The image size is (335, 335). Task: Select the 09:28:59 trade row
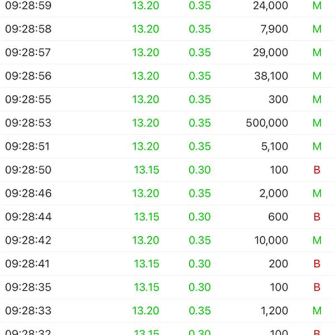point(167,6)
